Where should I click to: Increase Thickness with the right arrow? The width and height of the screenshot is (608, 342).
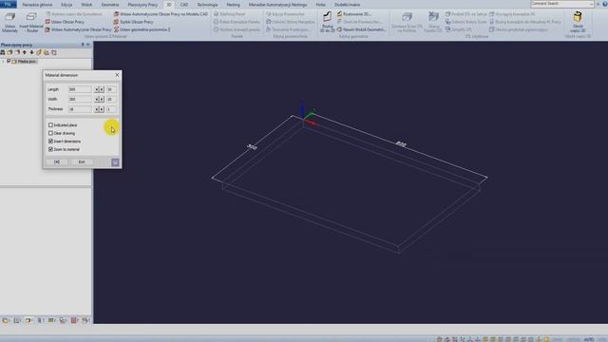click(102, 109)
